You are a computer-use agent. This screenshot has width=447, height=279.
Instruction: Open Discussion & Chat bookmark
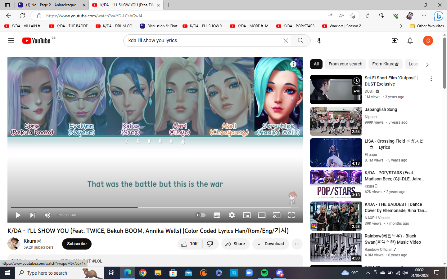coord(159,26)
